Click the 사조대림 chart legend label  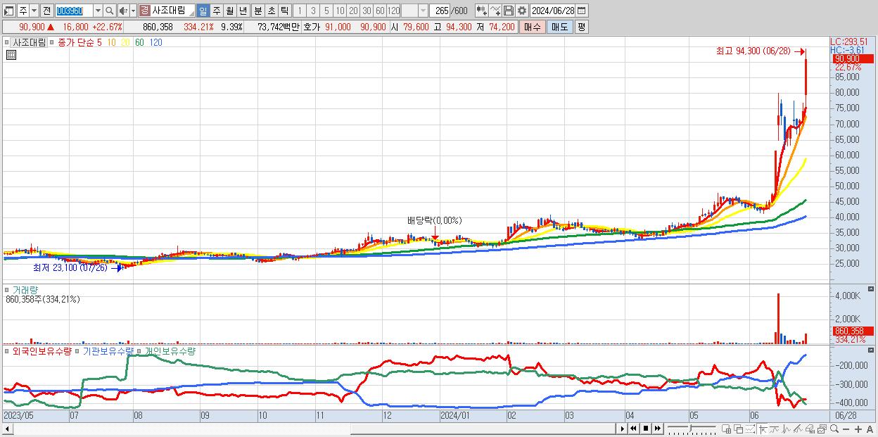click(30, 42)
